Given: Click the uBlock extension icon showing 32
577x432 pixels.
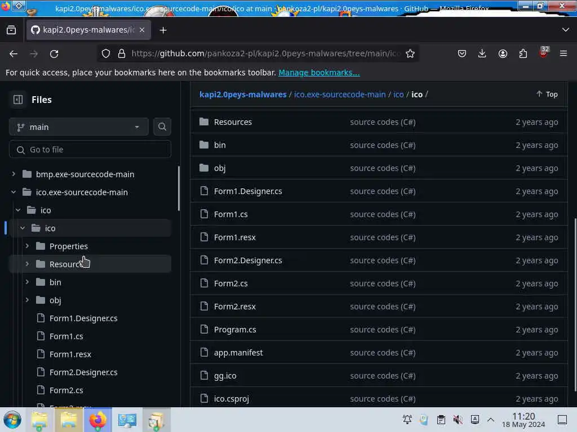Looking at the screenshot, I should [x=544, y=52].
